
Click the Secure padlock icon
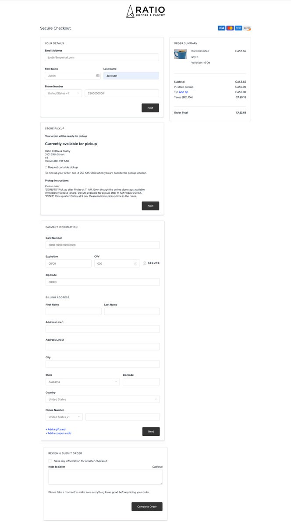[145, 263]
